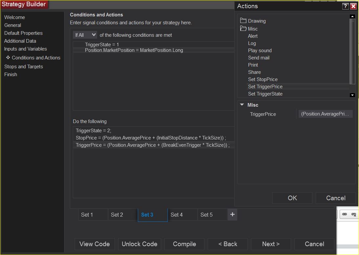The width and height of the screenshot is (359, 255).
Task: Open the If All dropdown
Action: pos(85,35)
